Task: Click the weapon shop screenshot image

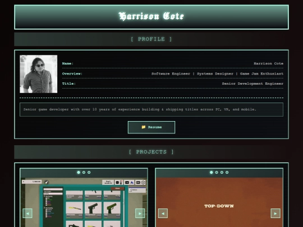Action: tap(84, 202)
